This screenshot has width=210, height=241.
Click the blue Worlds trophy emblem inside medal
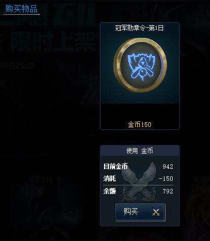pyautogui.click(x=142, y=67)
